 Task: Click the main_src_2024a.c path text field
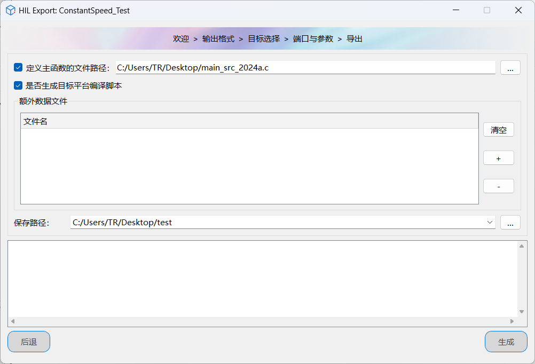pyautogui.click(x=305, y=68)
